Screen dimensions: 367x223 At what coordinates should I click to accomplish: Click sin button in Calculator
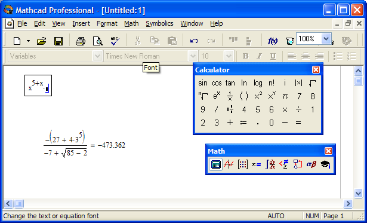click(203, 83)
